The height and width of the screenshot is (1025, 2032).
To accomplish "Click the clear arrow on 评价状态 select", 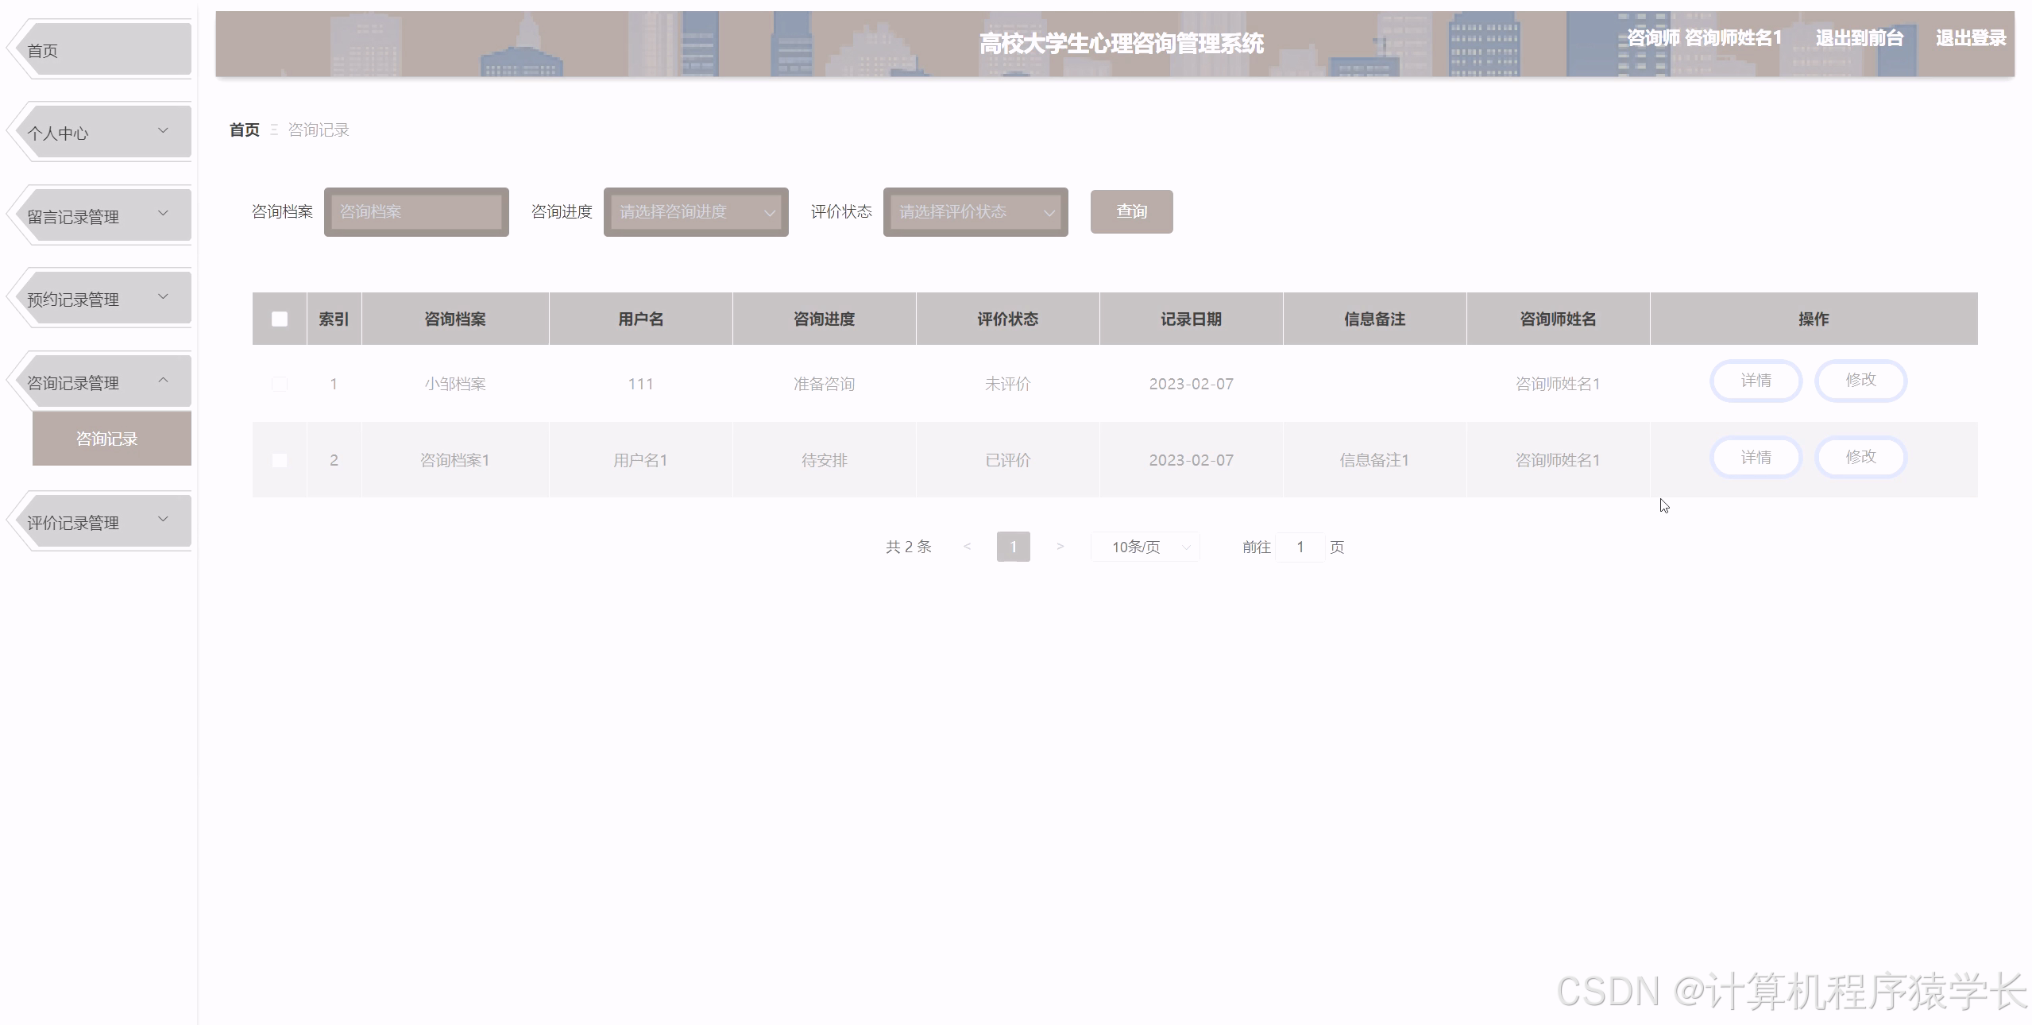I will [1050, 211].
